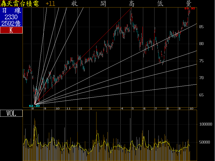Click the 70 price axis label
This screenshot has width=215, height=161.
point(201,78)
